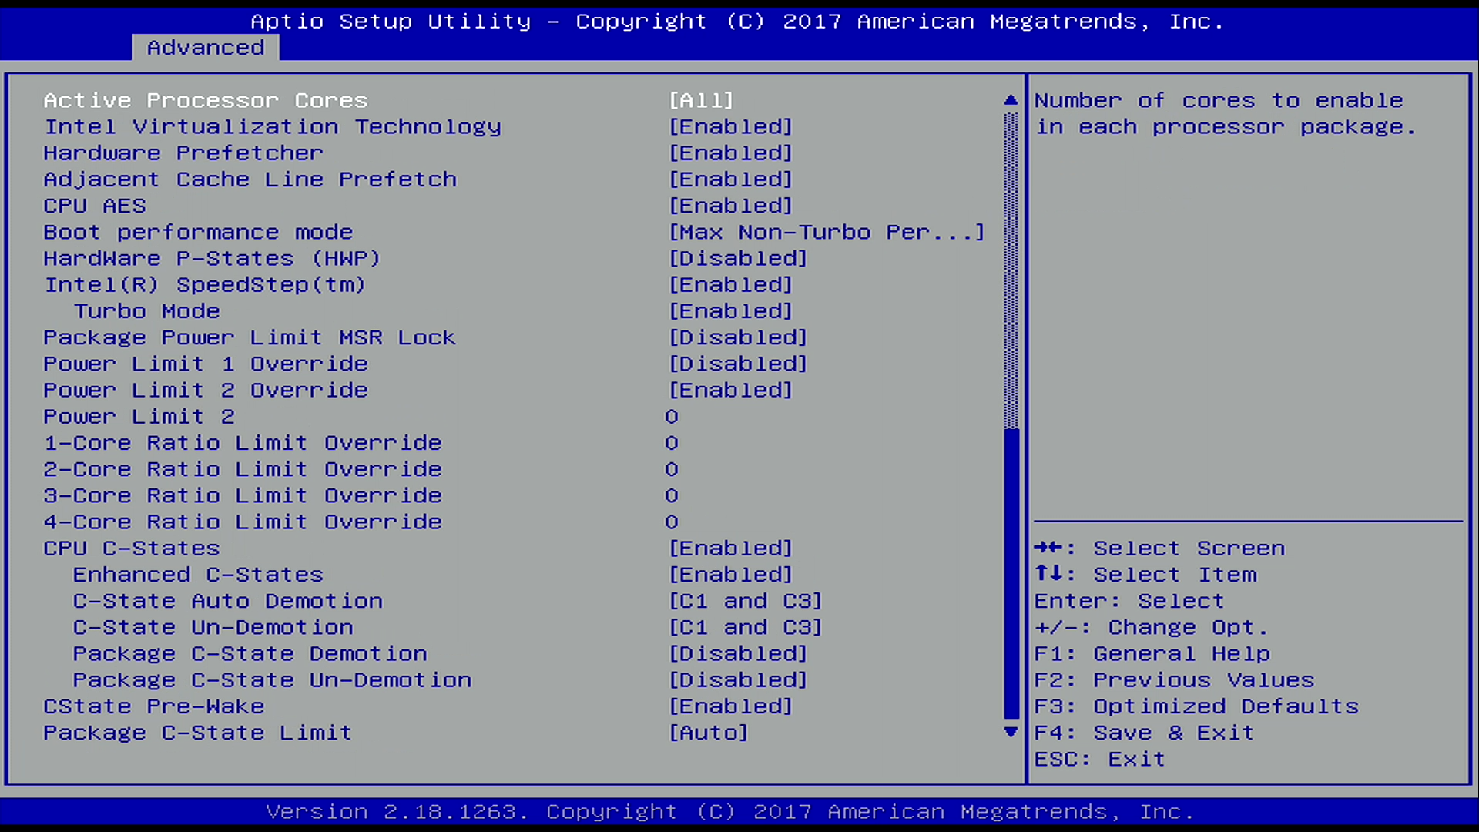Click the scroll down arrow icon
The image size is (1479, 832).
(x=1011, y=732)
